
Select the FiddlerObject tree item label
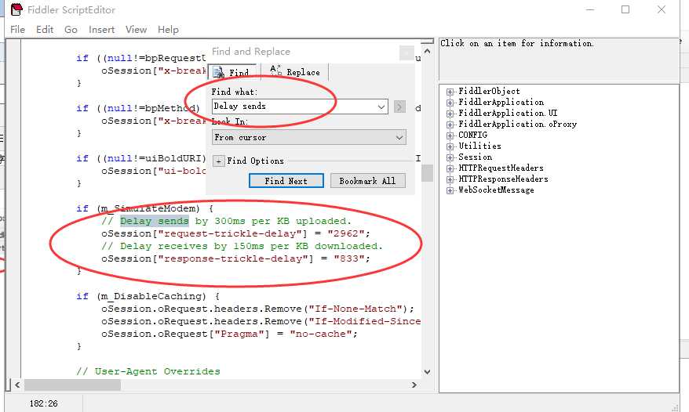(x=489, y=92)
